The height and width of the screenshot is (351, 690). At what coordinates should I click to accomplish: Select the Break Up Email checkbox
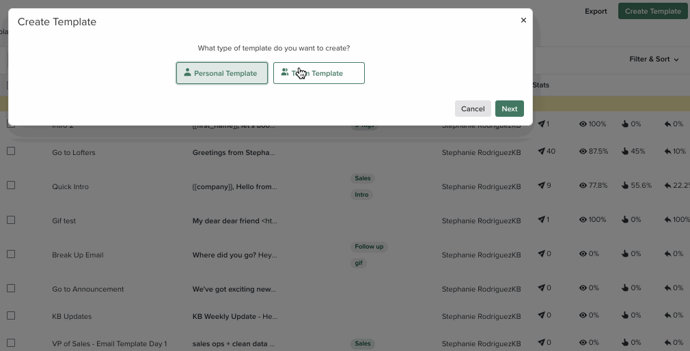[11, 254]
